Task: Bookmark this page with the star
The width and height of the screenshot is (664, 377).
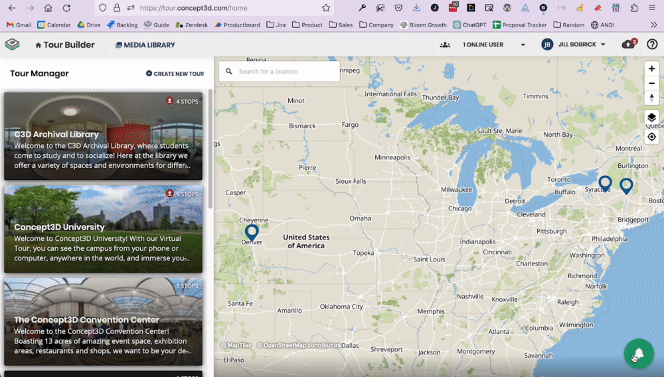Action: click(325, 8)
